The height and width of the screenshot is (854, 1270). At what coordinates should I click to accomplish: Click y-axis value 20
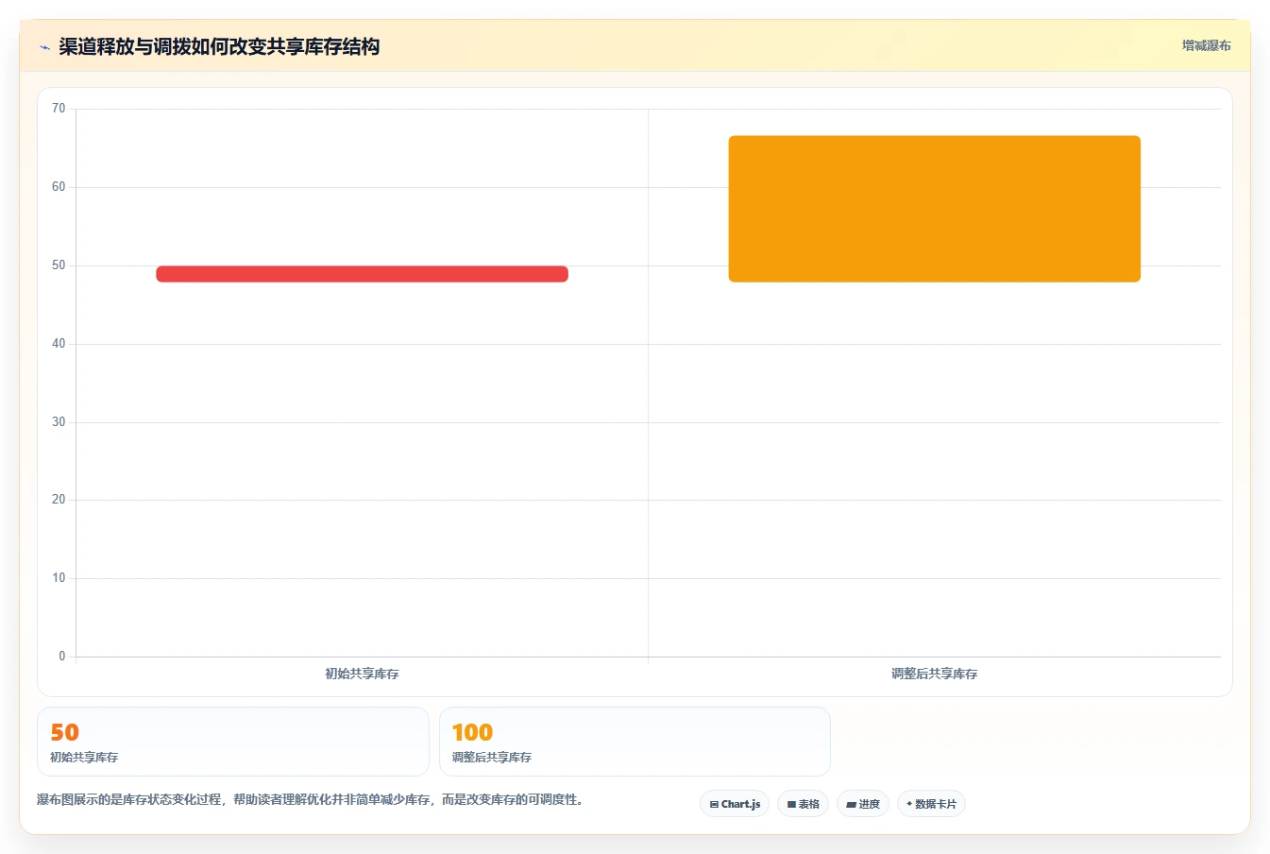pos(59,500)
